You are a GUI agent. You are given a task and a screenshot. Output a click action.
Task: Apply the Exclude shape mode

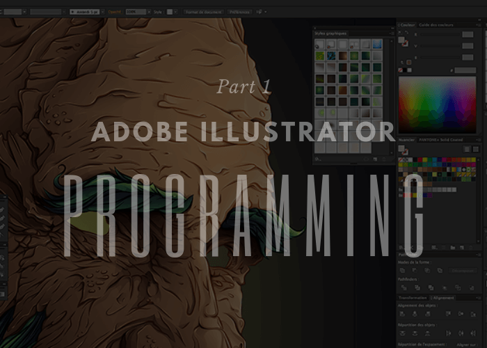coord(440,270)
